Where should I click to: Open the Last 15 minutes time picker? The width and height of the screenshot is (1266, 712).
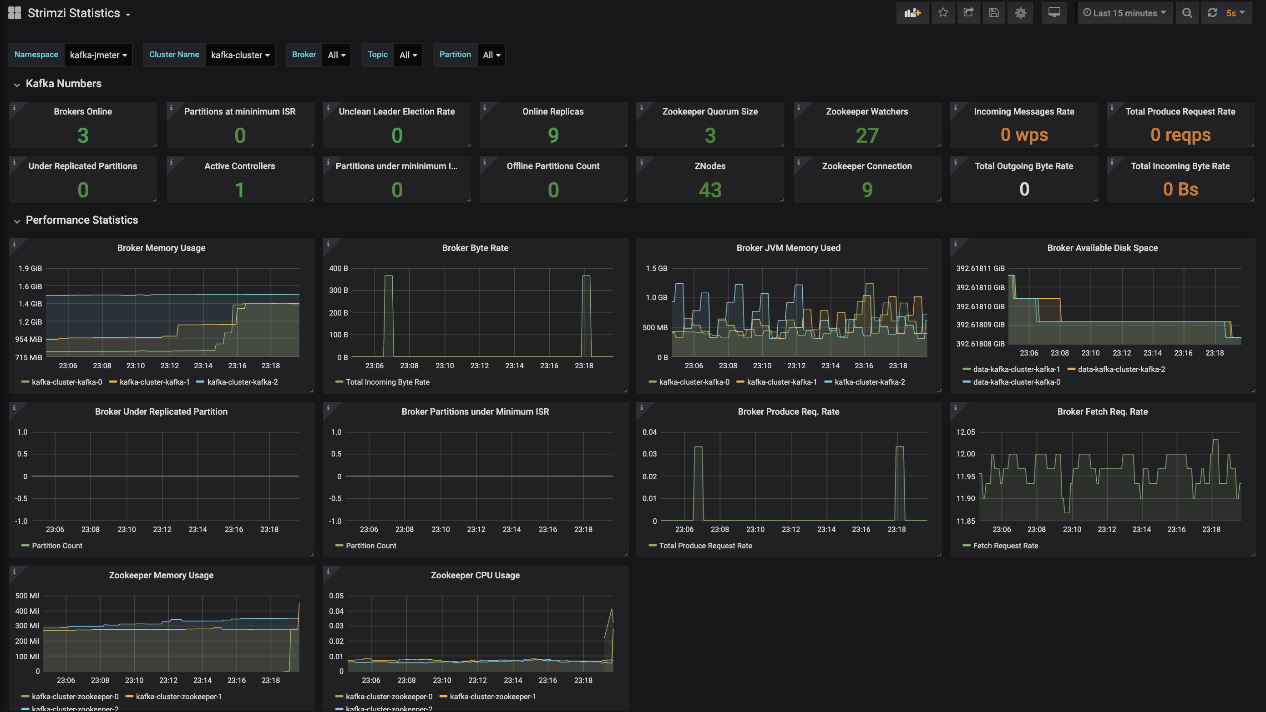click(1124, 13)
